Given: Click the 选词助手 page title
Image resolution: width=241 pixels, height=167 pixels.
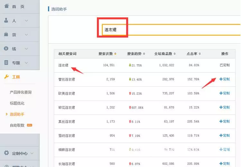Looking at the screenshot, I should click(59, 9).
